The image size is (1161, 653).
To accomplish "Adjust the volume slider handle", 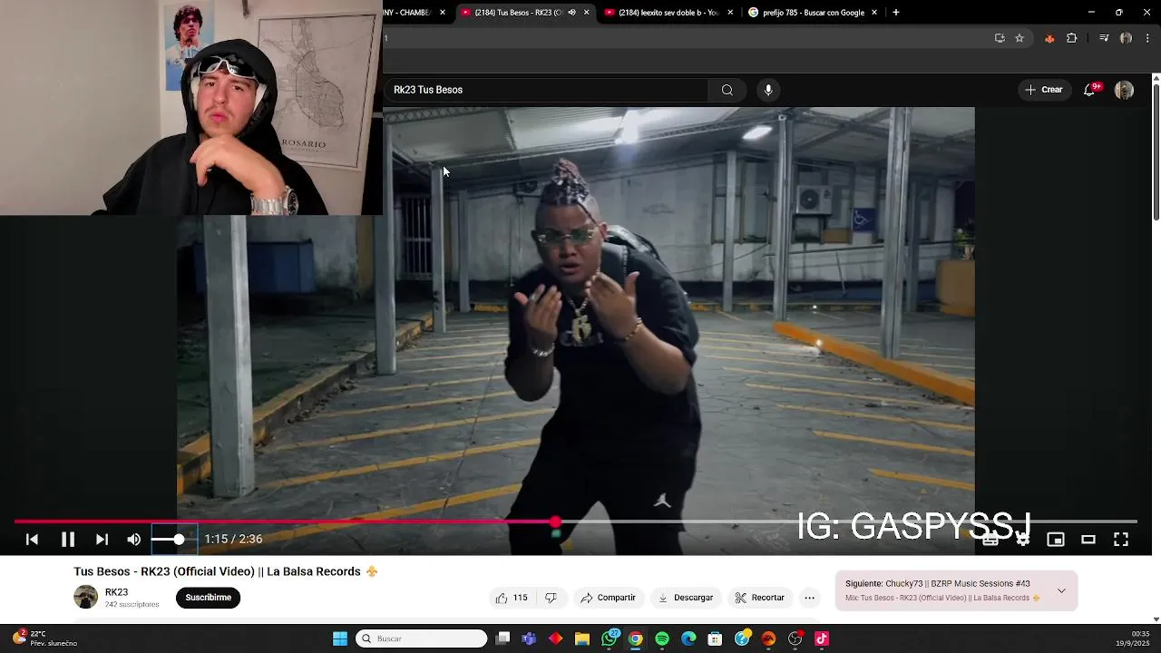I will pyautogui.click(x=179, y=540).
